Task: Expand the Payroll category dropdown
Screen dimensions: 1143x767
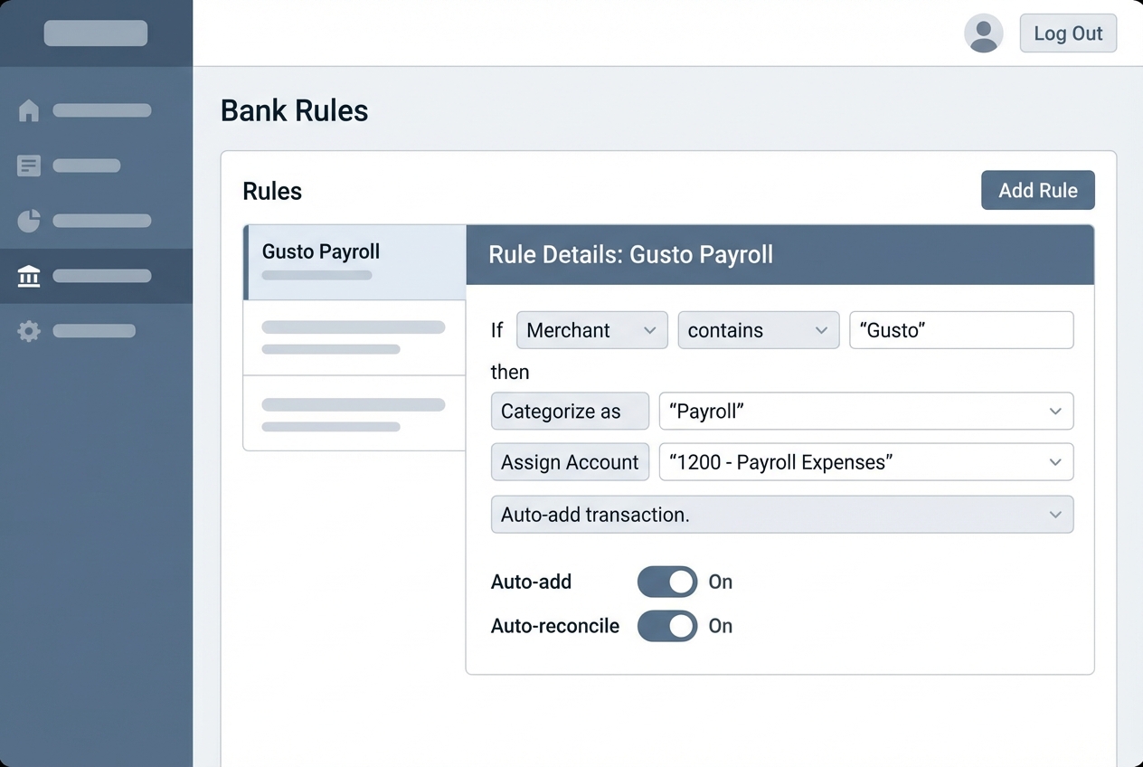Action: pos(1054,411)
